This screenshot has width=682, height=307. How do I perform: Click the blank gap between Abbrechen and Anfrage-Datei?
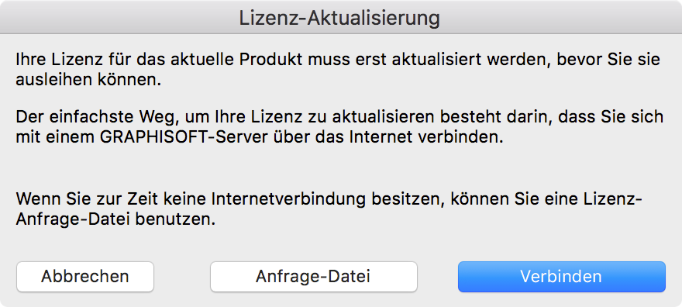[182, 277]
